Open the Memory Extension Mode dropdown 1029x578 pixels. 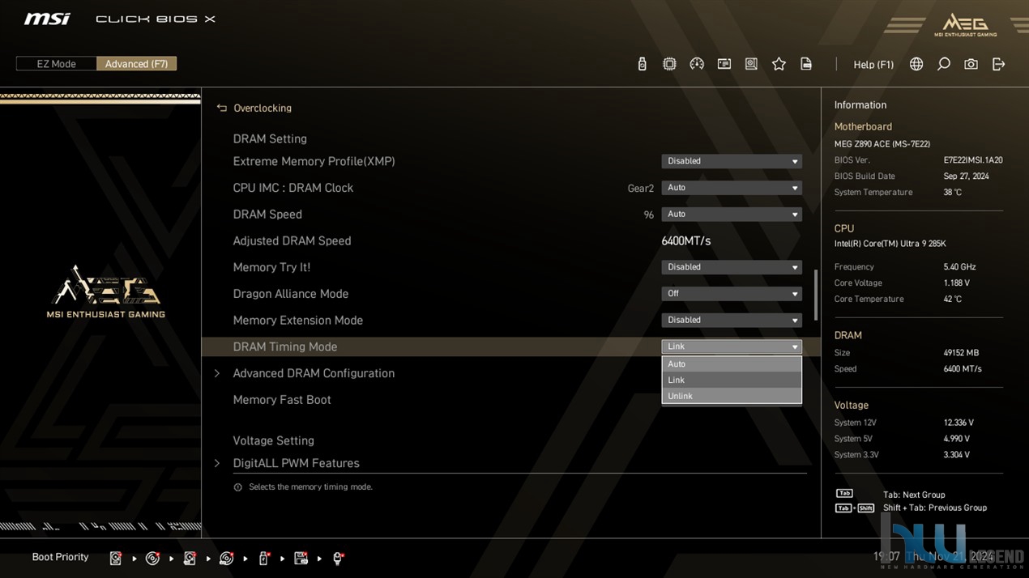coord(732,320)
